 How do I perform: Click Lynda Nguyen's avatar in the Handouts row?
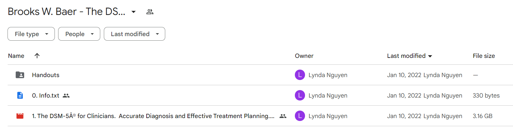pyautogui.click(x=300, y=75)
